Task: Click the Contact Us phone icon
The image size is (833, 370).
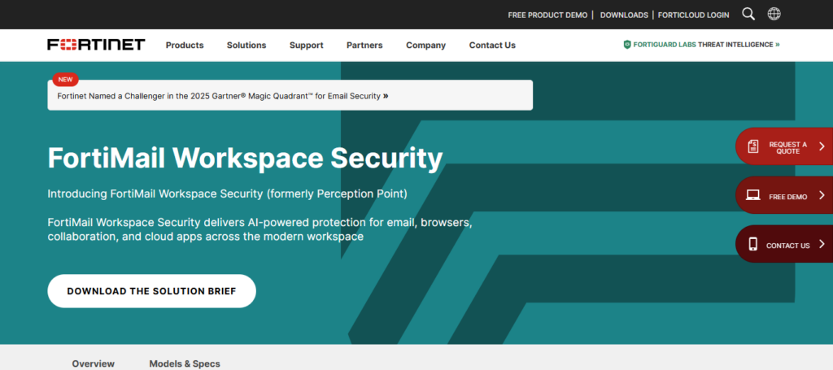Action: click(753, 244)
